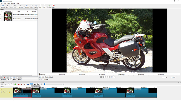Select Hawk Mtn.mov playlist thumbnail

pyautogui.click(x=8, y=19)
